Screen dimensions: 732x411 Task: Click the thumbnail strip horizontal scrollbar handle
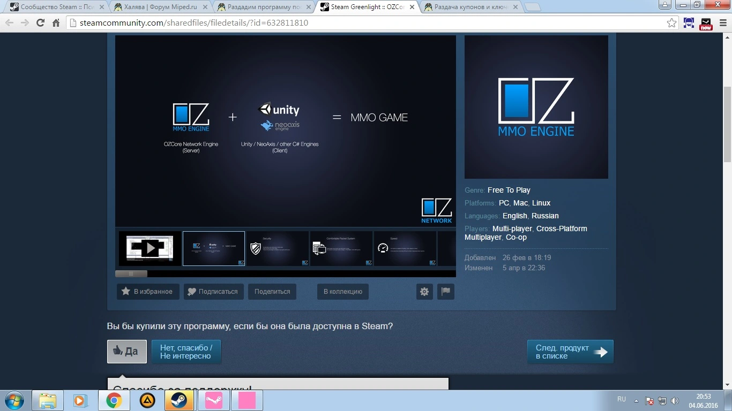[131, 273]
